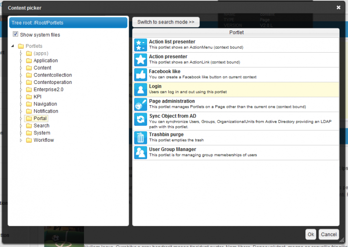
Task: Click the Portlet column header
Action: click(236, 33)
